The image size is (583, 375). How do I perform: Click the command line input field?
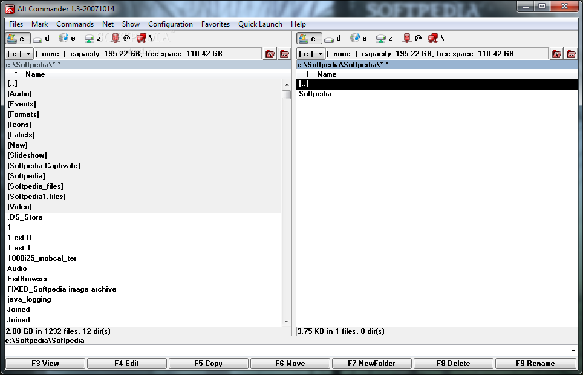(x=286, y=351)
